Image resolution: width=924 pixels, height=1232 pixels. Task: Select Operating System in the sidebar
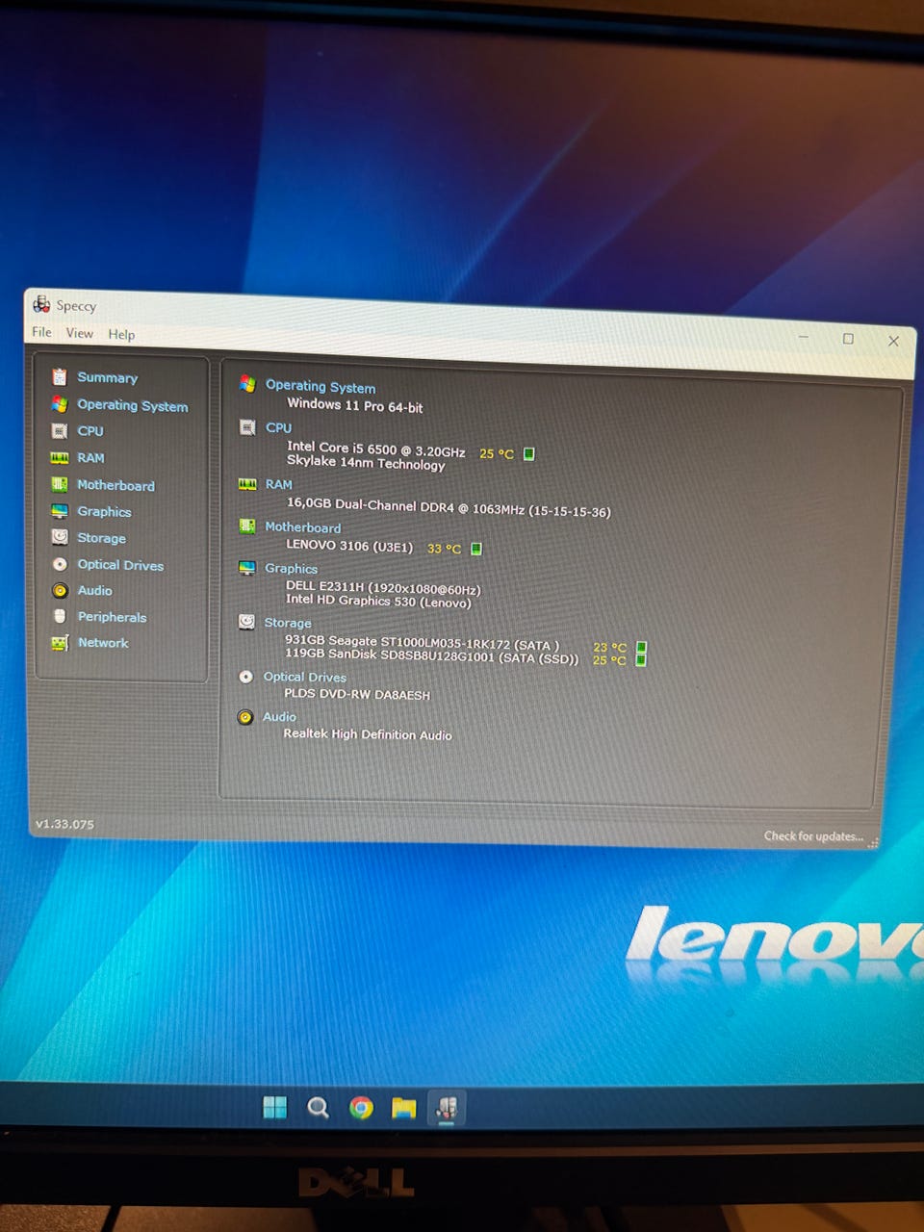pos(133,405)
